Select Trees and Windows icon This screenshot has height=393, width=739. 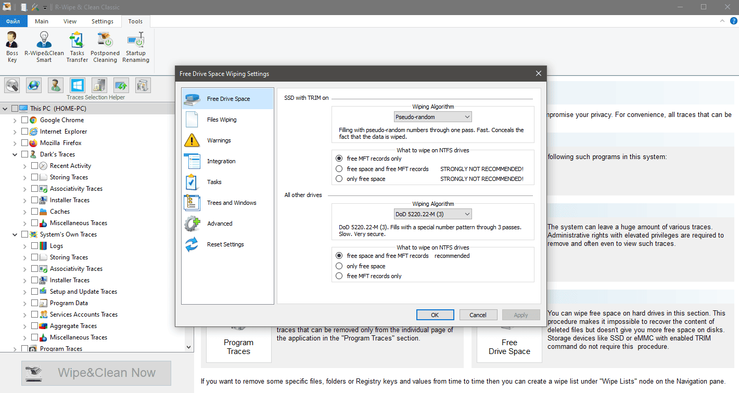pyautogui.click(x=192, y=203)
